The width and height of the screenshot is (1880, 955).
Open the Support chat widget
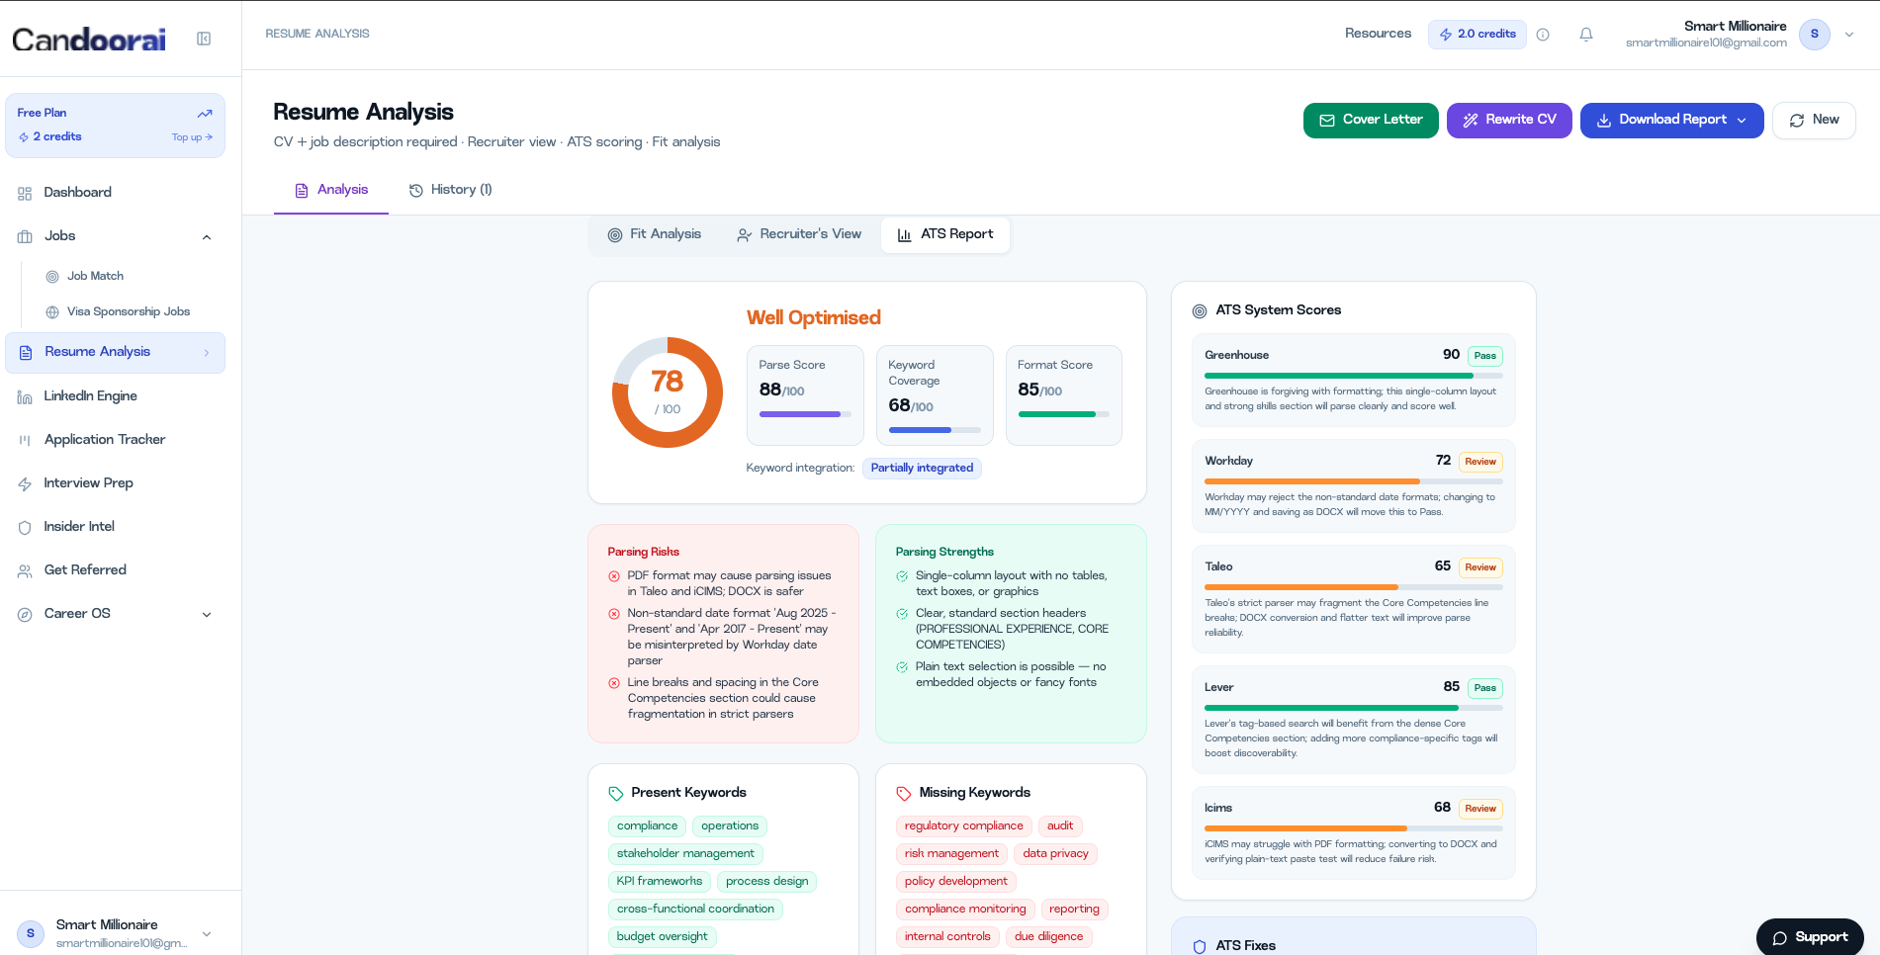[x=1810, y=937]
